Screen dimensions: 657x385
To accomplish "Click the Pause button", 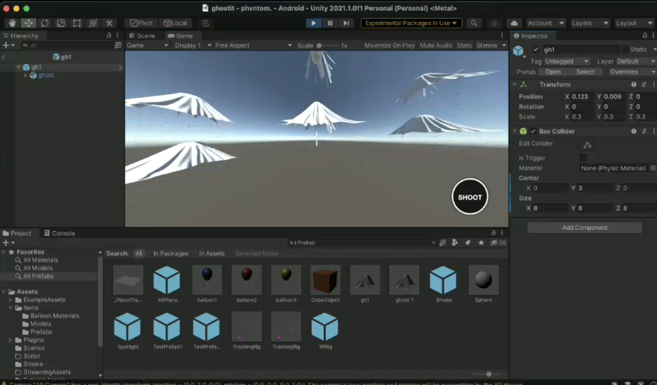I will click(330, 23).
